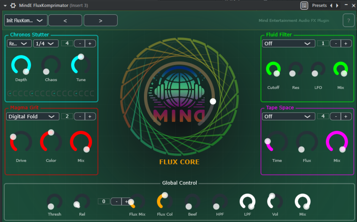Decrease the Tape Space value with -

click(x=335, y=116)
